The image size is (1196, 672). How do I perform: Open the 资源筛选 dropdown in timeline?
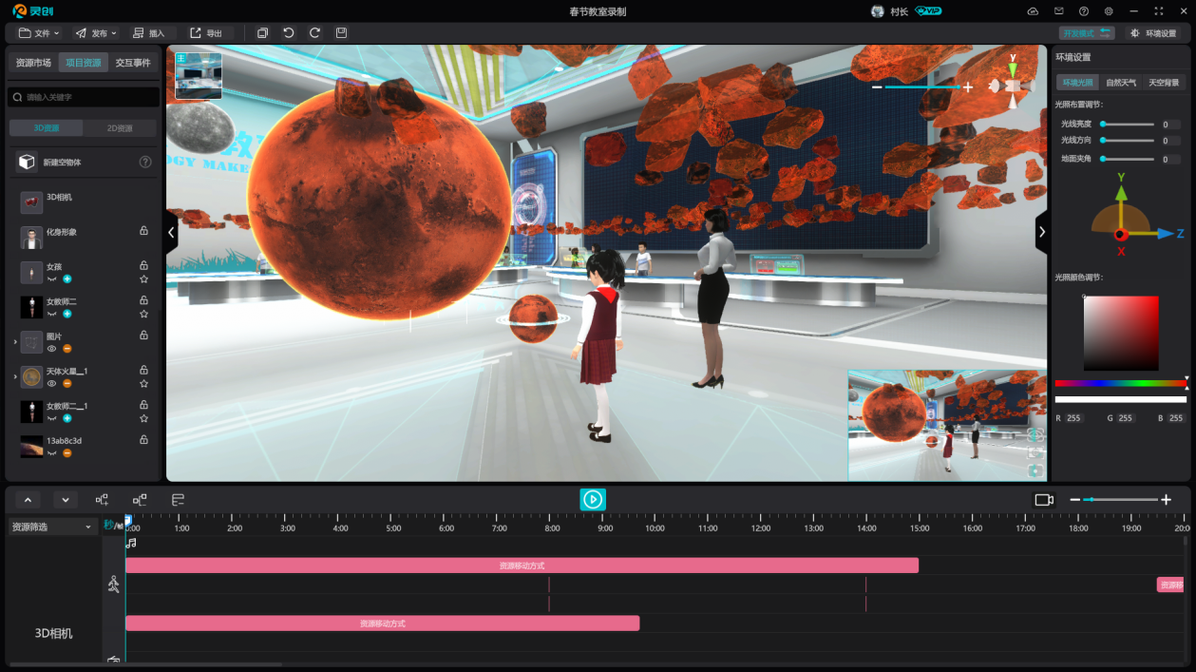pos(51,527)
